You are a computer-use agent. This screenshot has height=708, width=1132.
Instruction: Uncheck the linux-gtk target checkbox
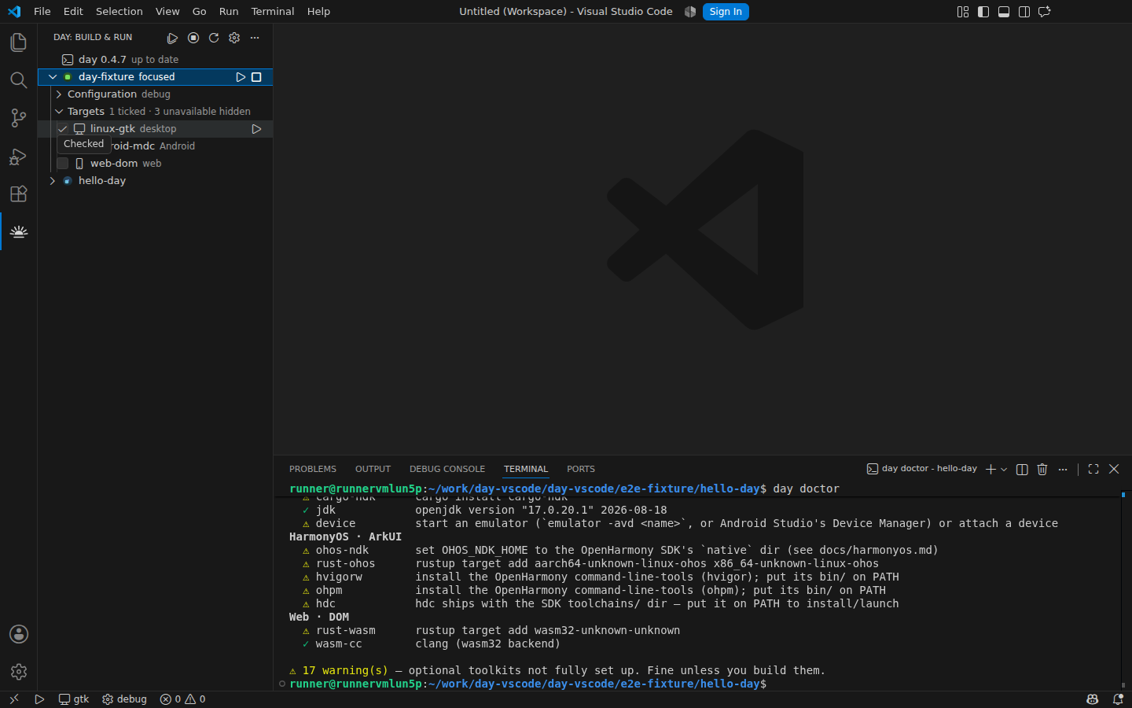point(63,129)
